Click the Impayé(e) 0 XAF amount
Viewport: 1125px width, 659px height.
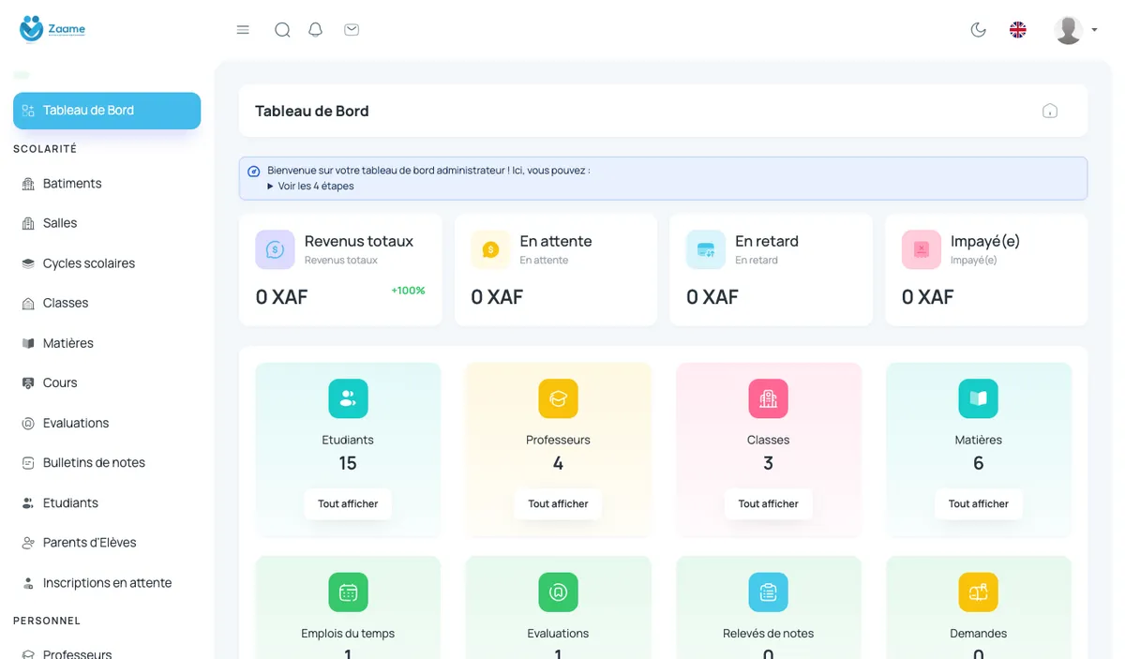(x=928, y=297)
